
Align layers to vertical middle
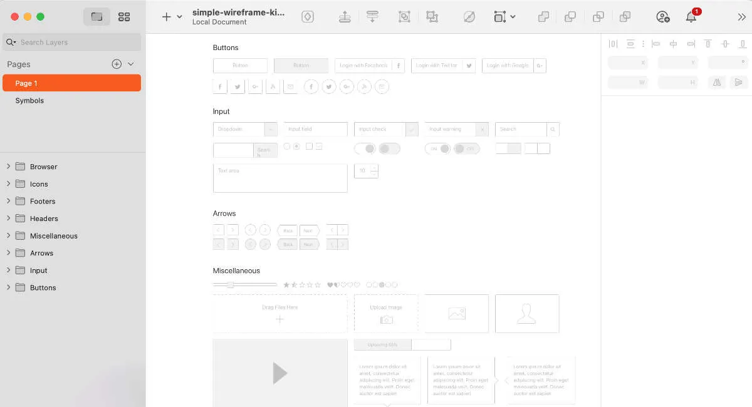[726, 44]
